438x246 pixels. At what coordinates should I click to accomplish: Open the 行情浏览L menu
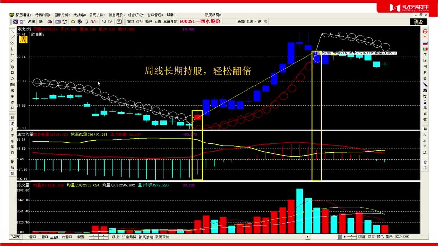(43, 15)
